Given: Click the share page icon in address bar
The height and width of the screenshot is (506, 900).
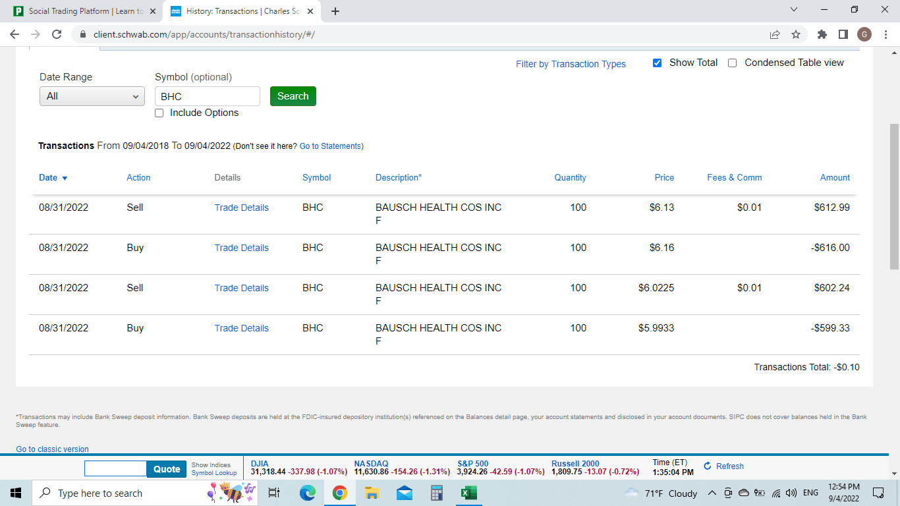Looking at the screenshot, I should click(775, 34).
